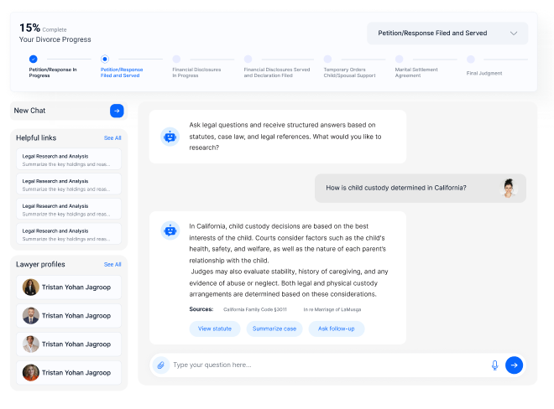Send message with blue arrow button
Viewport: 554px width, 409px height.
[515, 365]
